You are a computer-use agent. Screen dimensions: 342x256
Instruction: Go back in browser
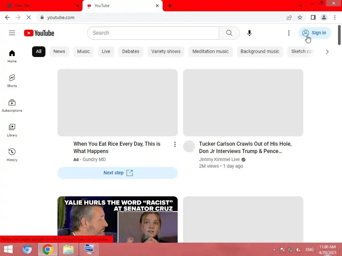(x=7, y=17)
